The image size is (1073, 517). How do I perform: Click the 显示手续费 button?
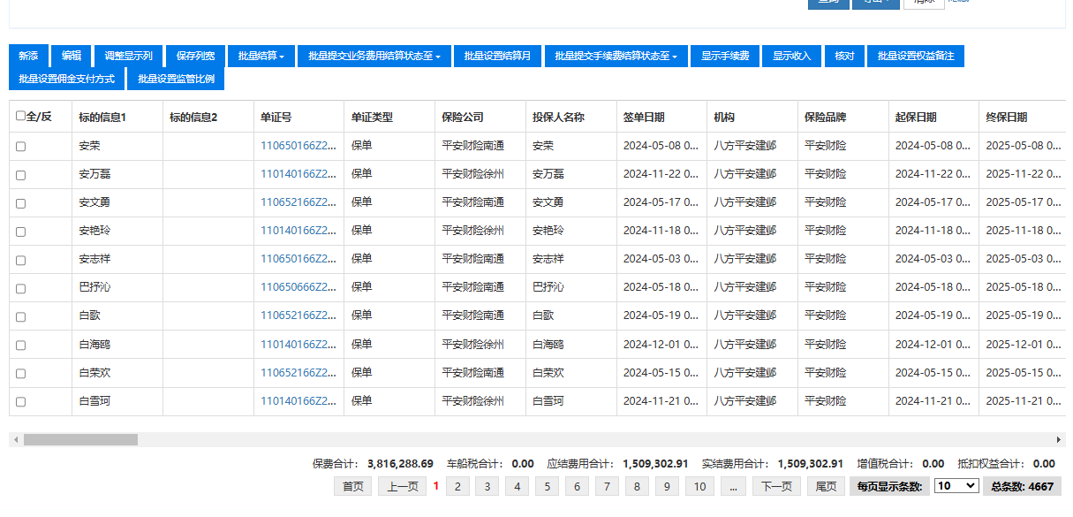[x=724, y=56]
